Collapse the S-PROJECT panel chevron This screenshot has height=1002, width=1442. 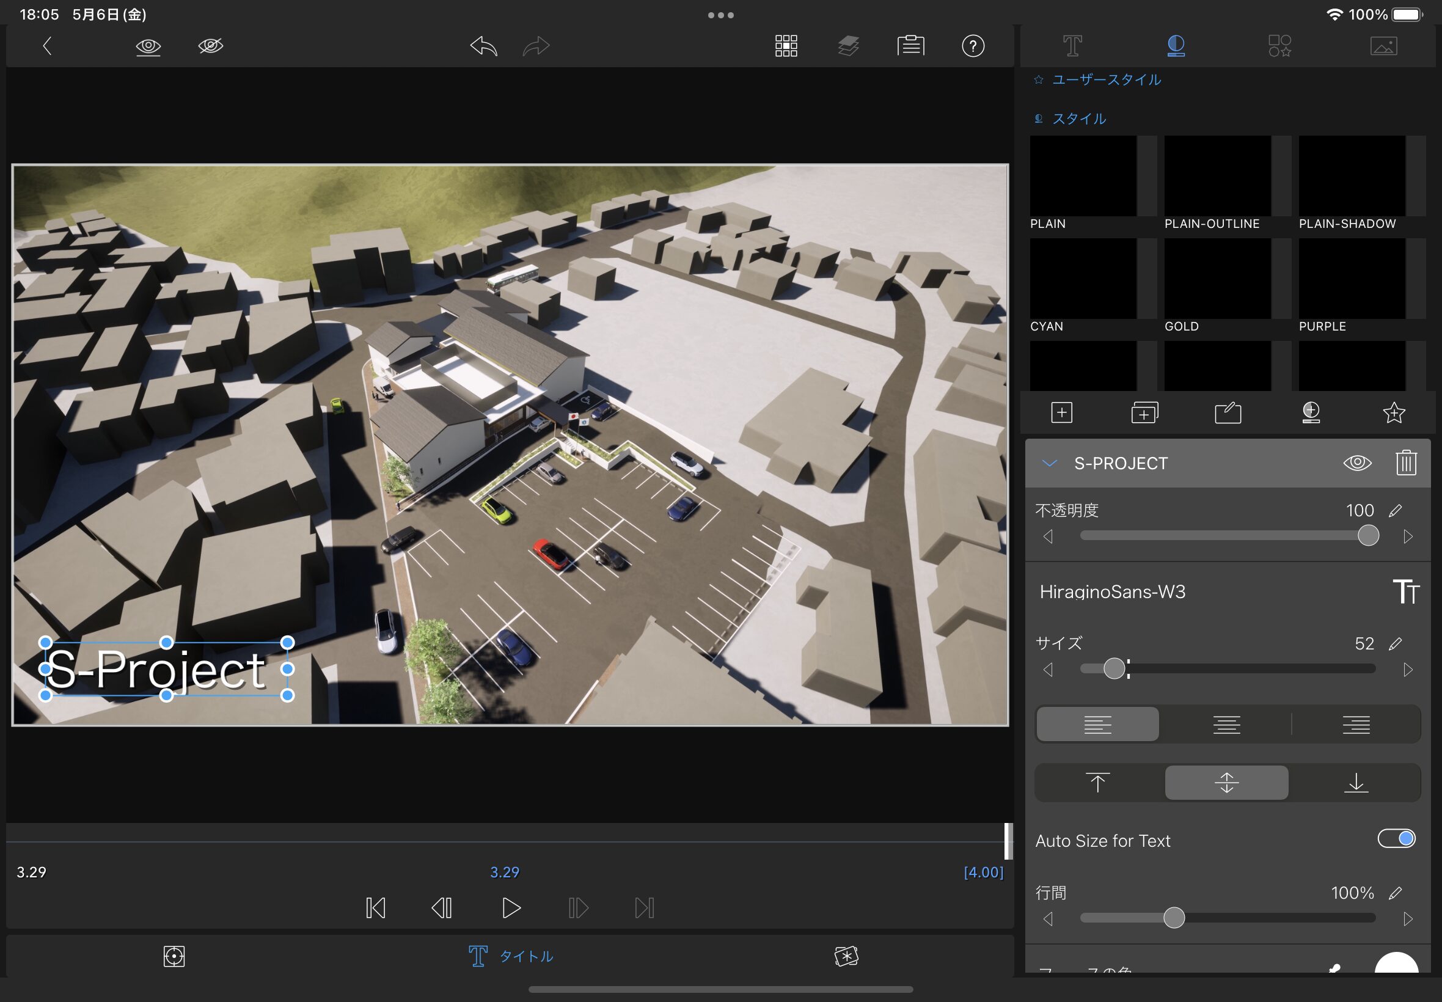[1049, 463]
